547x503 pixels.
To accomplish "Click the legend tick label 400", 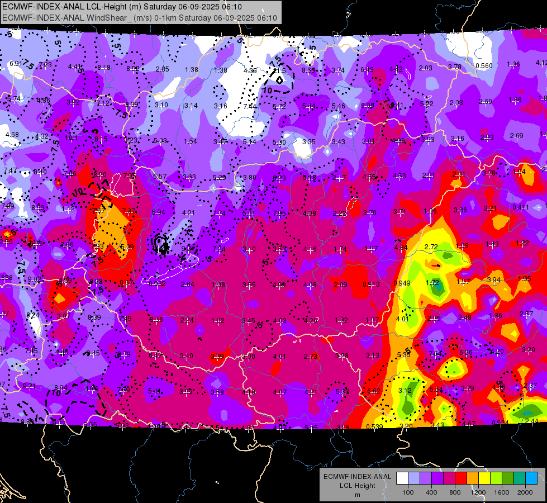I will [x=431, y=492].
